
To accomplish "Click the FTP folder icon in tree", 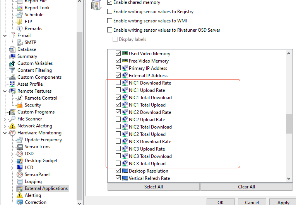I will click(19, 22).
